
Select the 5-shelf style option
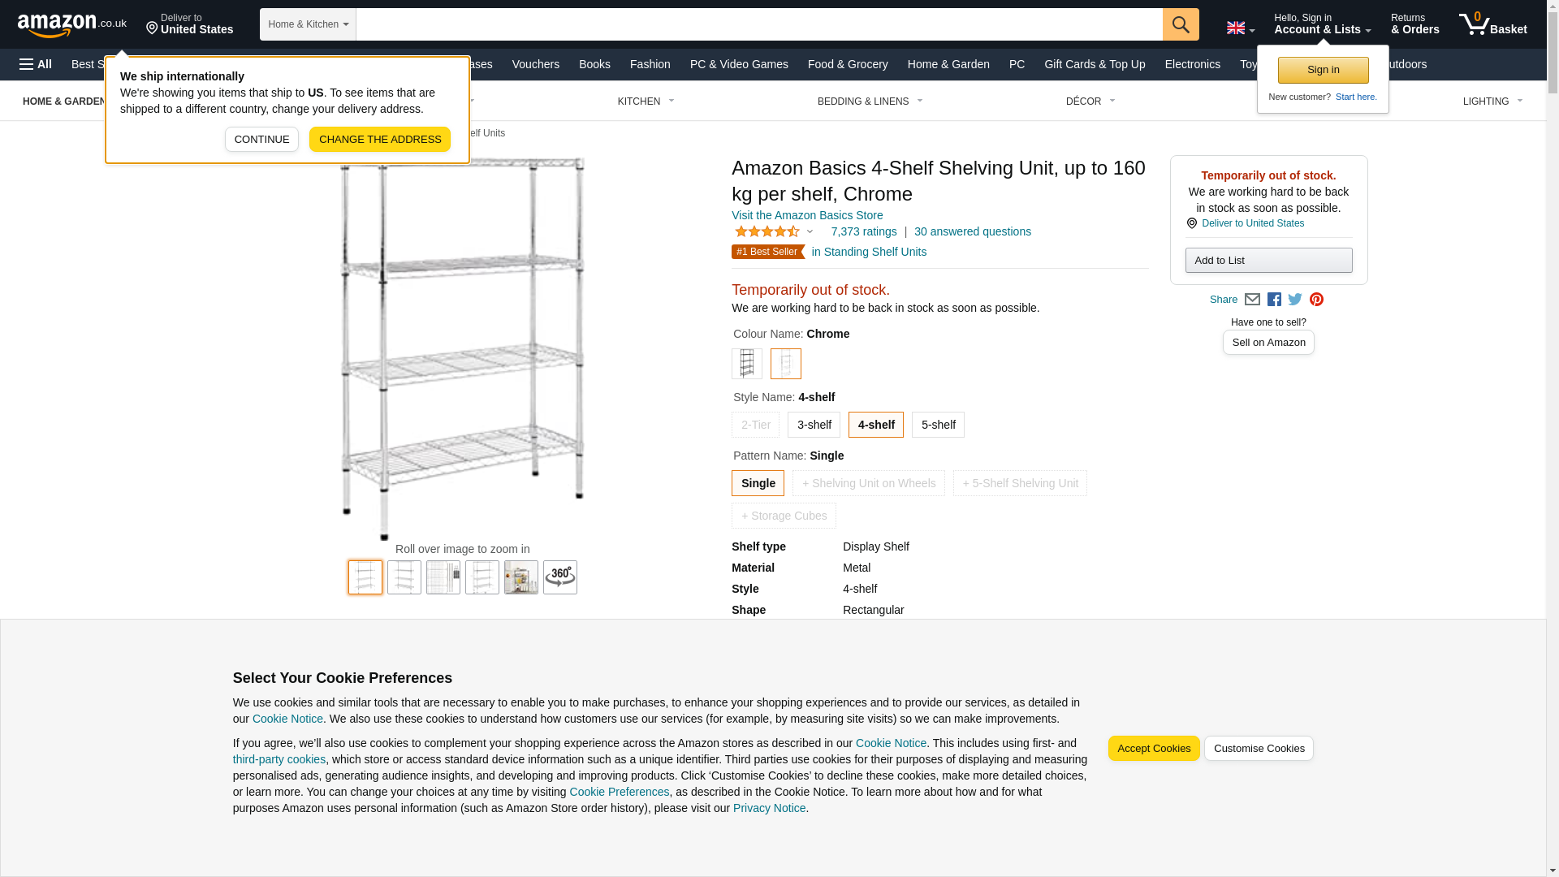[938, 425]
